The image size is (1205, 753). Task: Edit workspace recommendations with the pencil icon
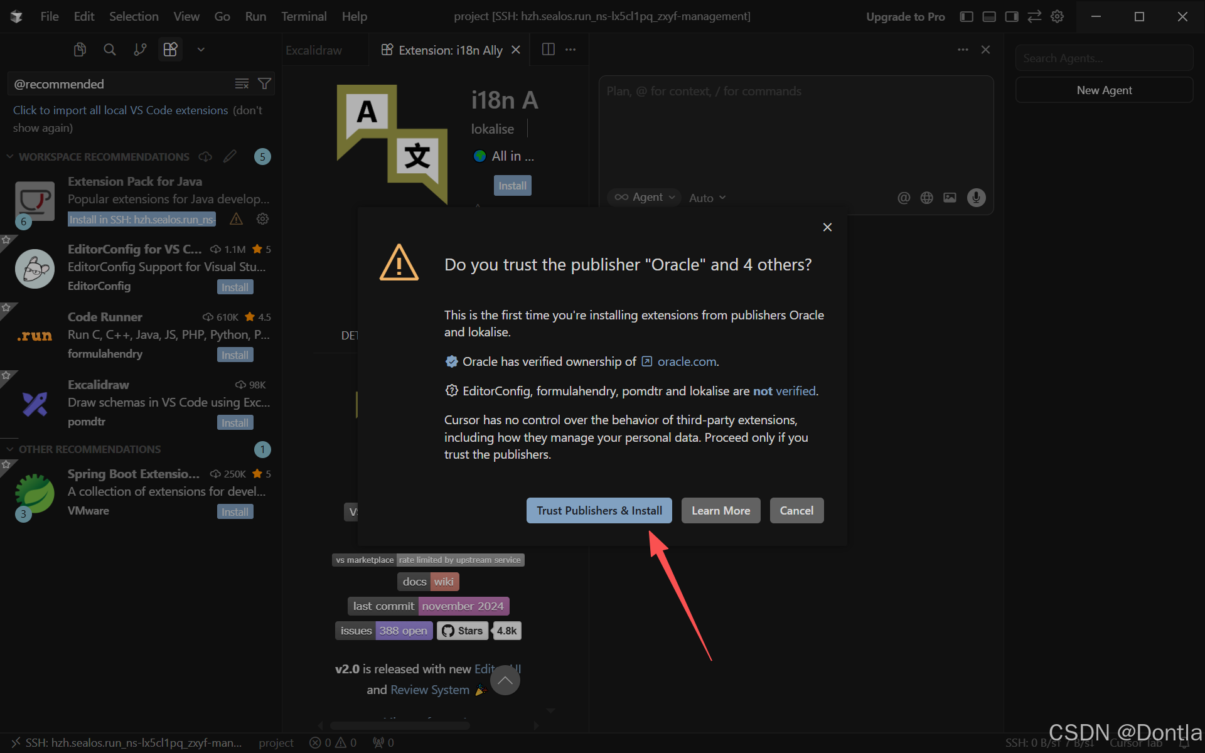[x=230, y=156]
